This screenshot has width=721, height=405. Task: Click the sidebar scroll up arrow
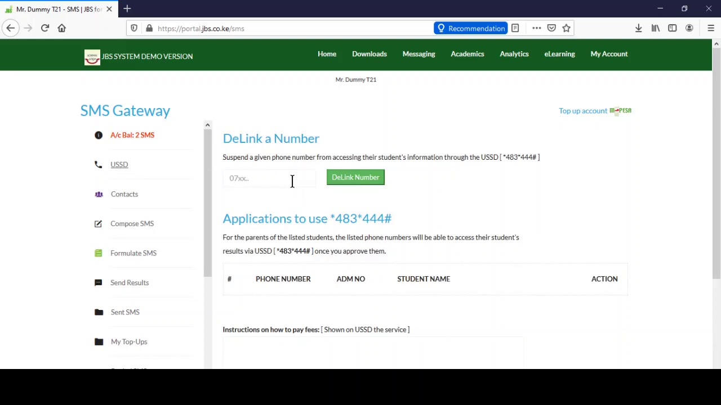coord(207,125)
